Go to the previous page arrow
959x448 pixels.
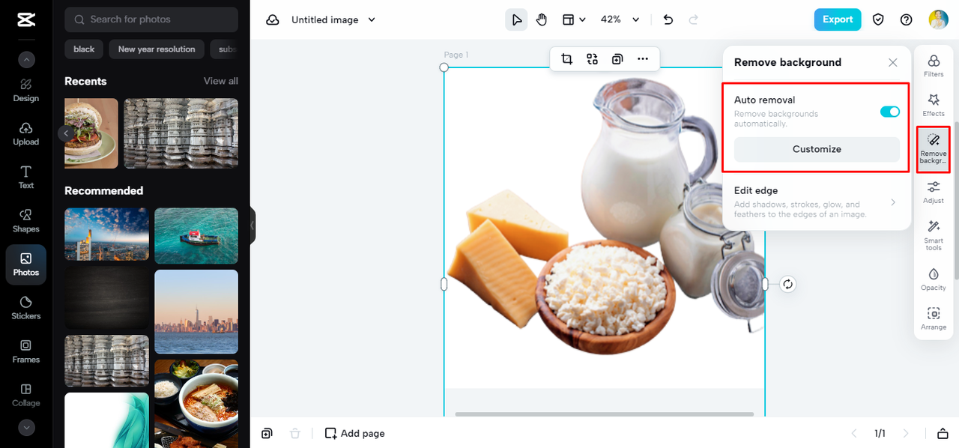click(853, 433)
